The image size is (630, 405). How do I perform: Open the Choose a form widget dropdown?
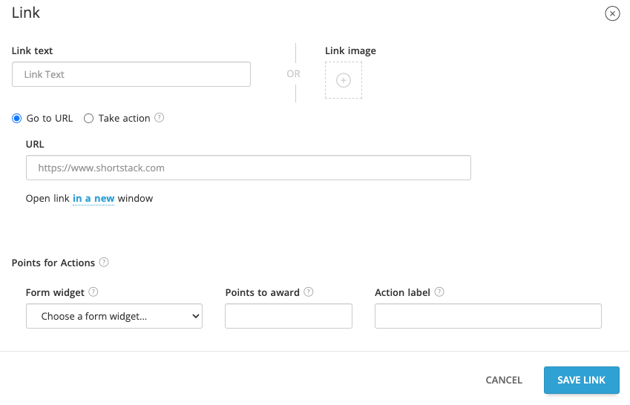pos(114,316)
